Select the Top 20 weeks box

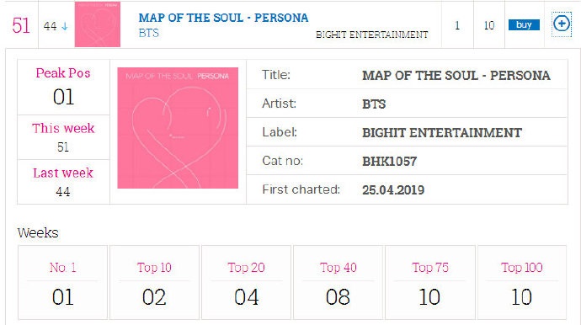247,282
